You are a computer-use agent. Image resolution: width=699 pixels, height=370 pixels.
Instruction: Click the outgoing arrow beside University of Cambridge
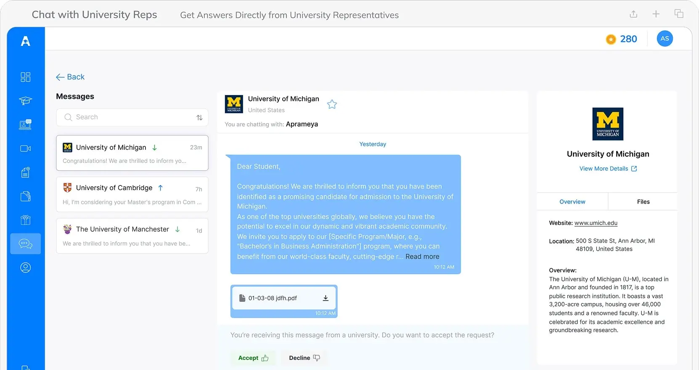click(x=160, y=188)
